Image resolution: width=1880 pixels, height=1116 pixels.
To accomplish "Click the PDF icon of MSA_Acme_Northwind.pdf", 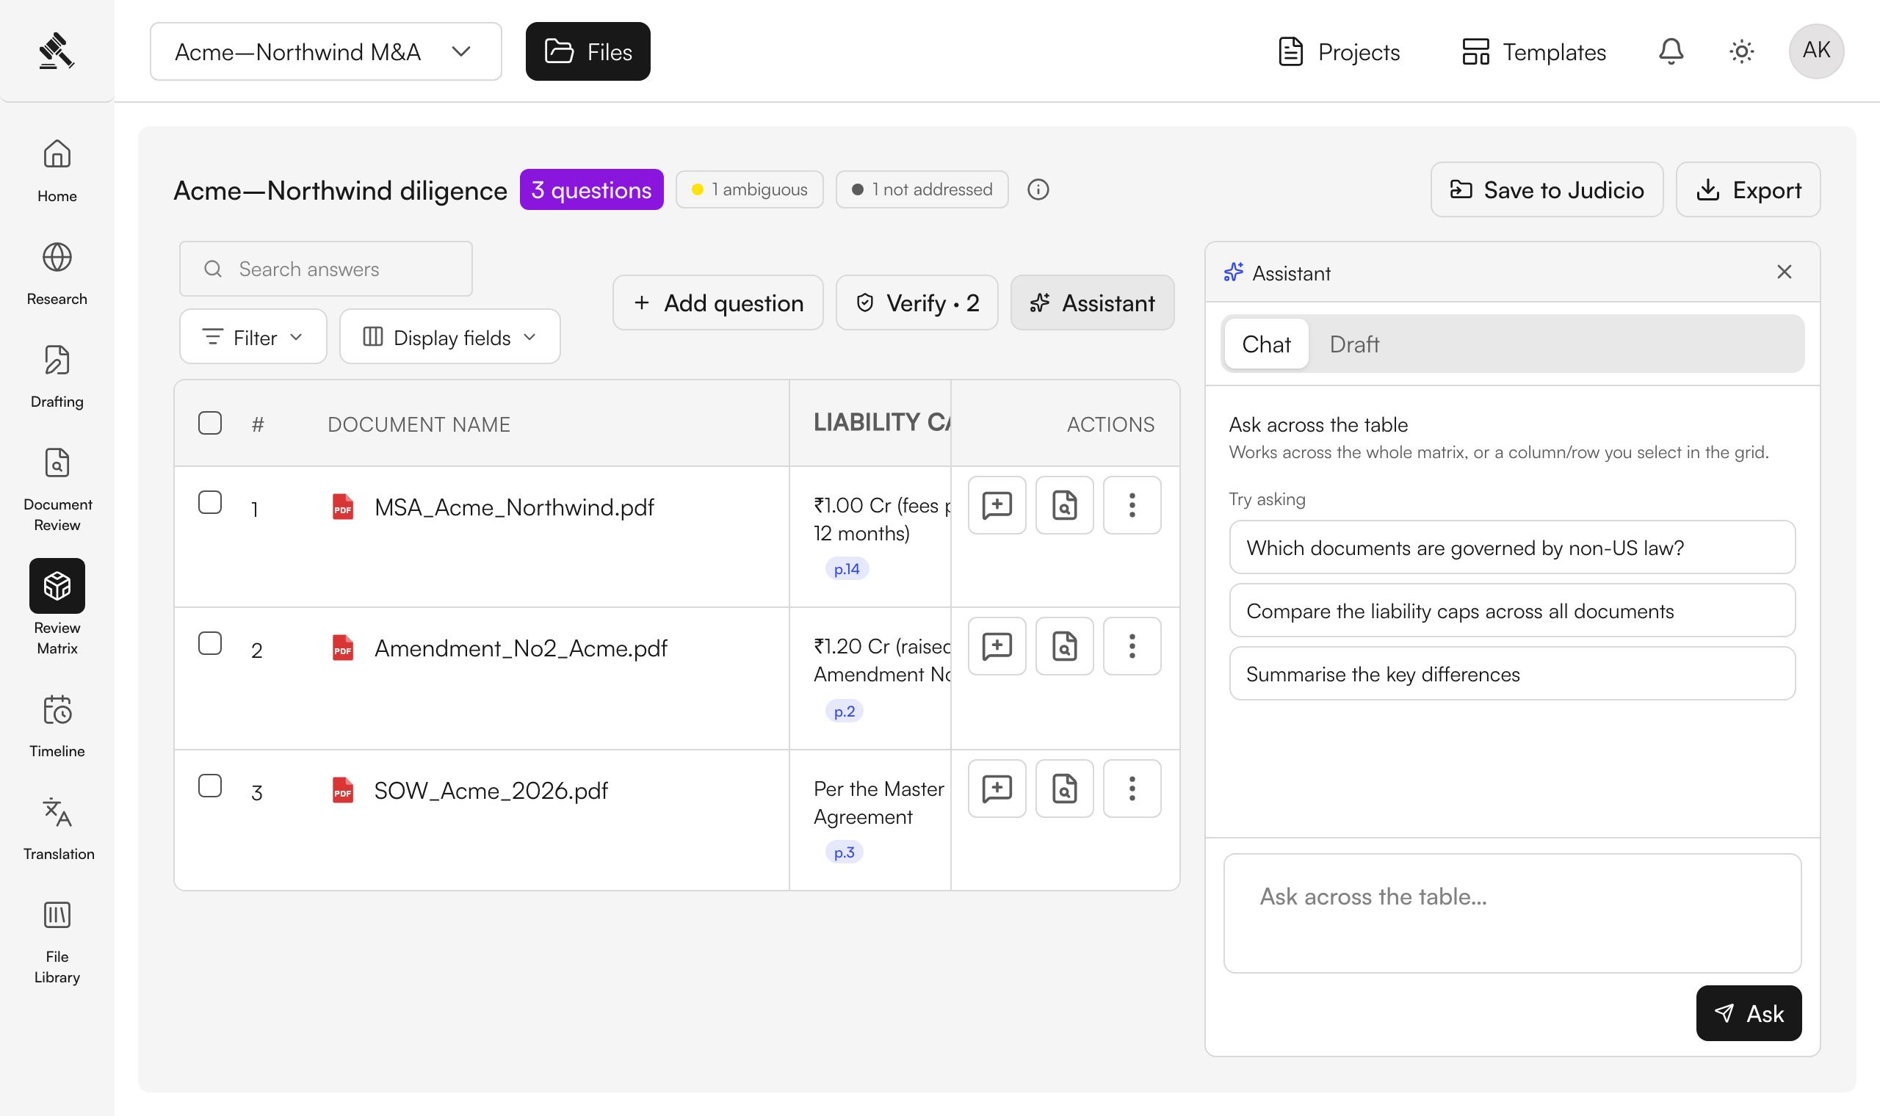I will [x=343, y=507].
